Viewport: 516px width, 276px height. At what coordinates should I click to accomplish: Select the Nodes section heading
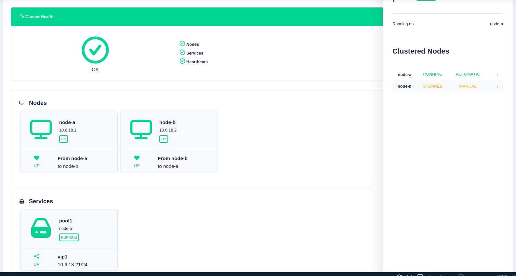pyautogui.click(x=38, y=103)
